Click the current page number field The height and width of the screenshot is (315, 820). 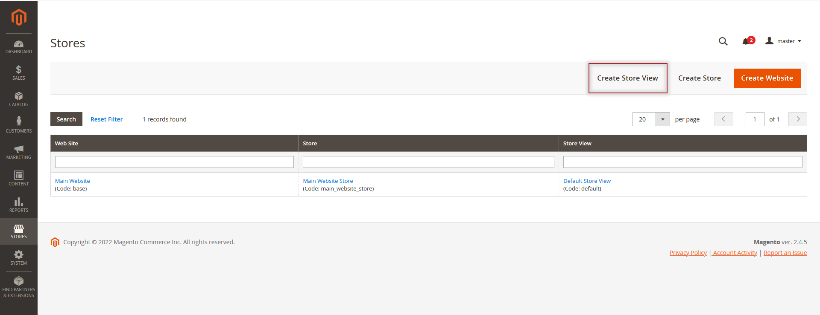(x=755, y=119)
